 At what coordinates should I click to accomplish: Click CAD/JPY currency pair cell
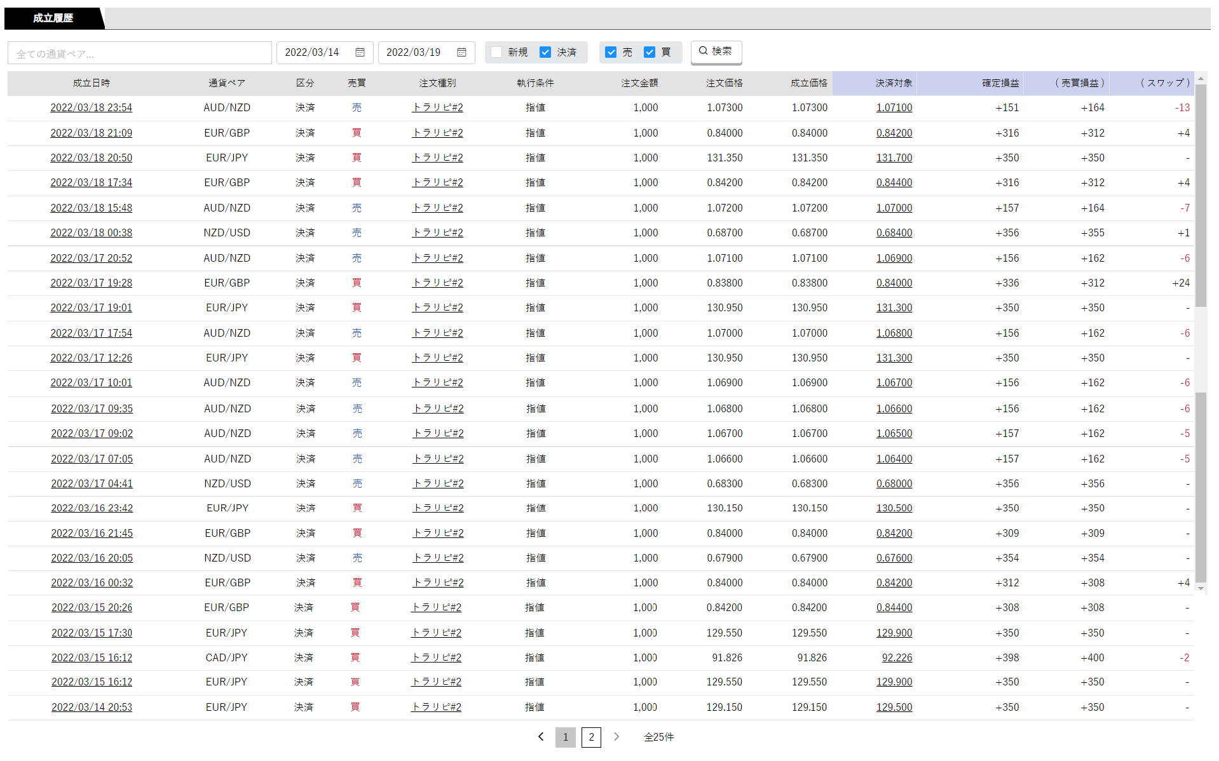226,658
